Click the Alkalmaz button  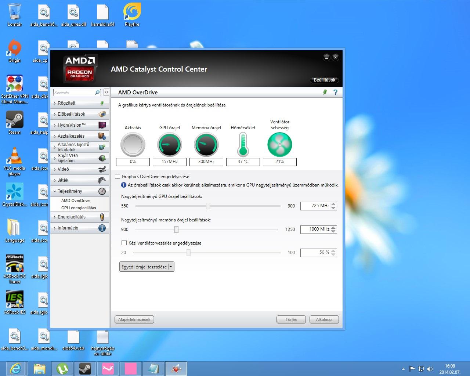(324, 319)
